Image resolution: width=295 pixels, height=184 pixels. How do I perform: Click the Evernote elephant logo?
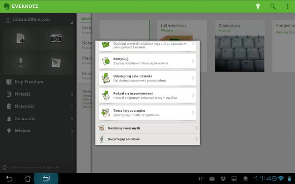(6, 6)
